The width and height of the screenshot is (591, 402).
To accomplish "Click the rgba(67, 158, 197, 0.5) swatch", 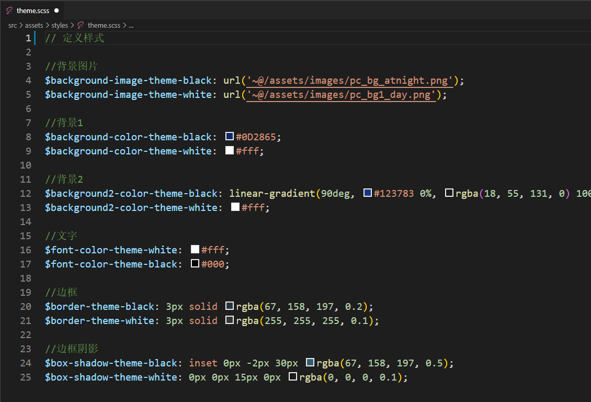I will pyautogui.click(x=310, y=362).
